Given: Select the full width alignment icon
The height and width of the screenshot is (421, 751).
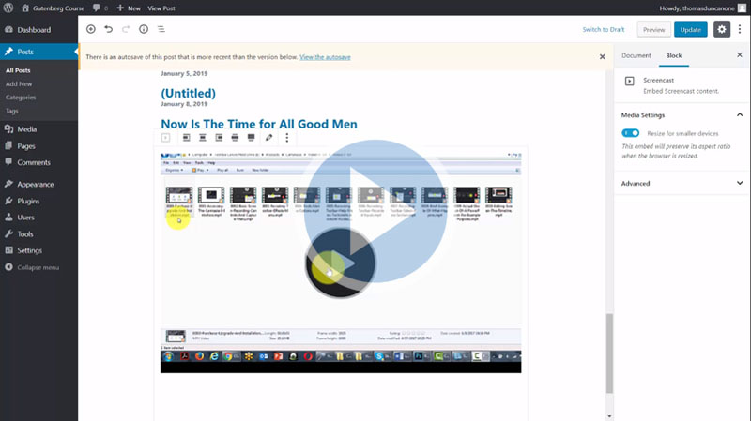Looking at the screenshot, I should [x=251, y=138].
